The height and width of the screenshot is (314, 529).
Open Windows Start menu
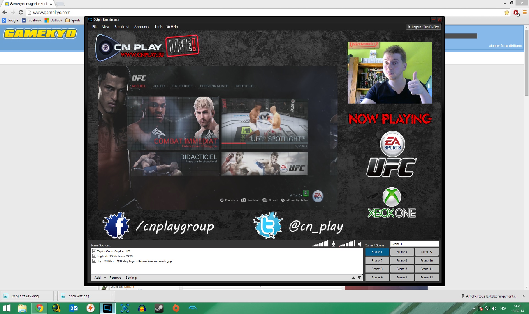[7, 308]
